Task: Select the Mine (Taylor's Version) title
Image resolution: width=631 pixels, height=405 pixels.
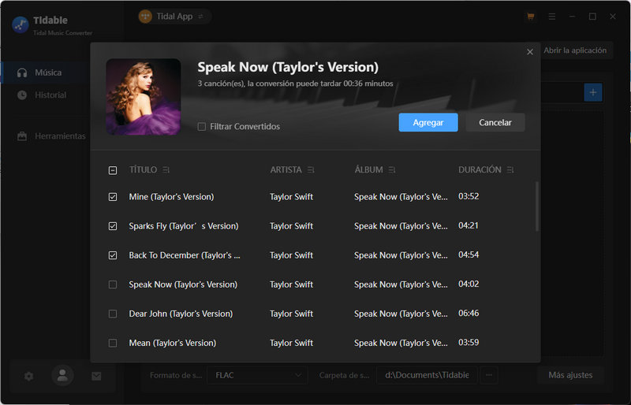Action: pos(171,197)
